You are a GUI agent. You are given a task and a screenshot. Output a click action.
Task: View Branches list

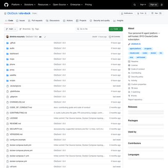click(x=25, y=29)
